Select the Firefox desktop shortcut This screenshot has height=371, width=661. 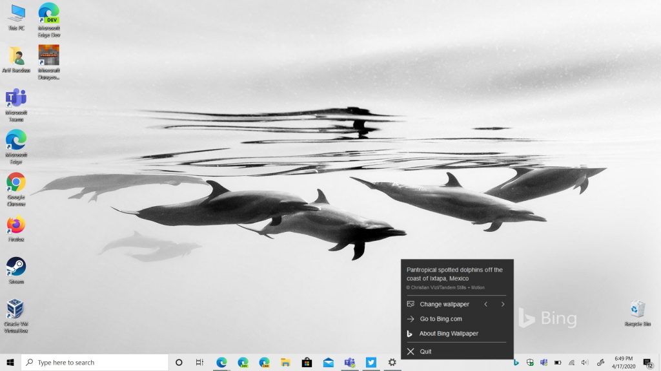click(16, 229)
